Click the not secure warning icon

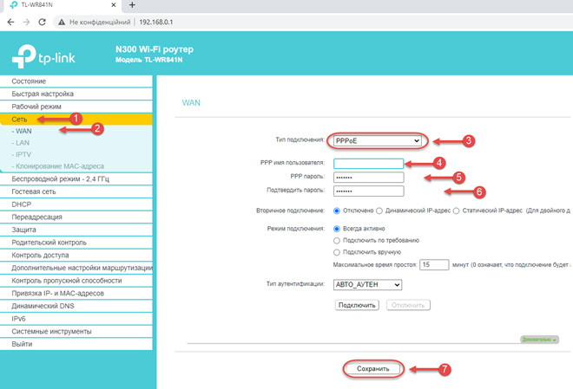click(x=63, y=22)
